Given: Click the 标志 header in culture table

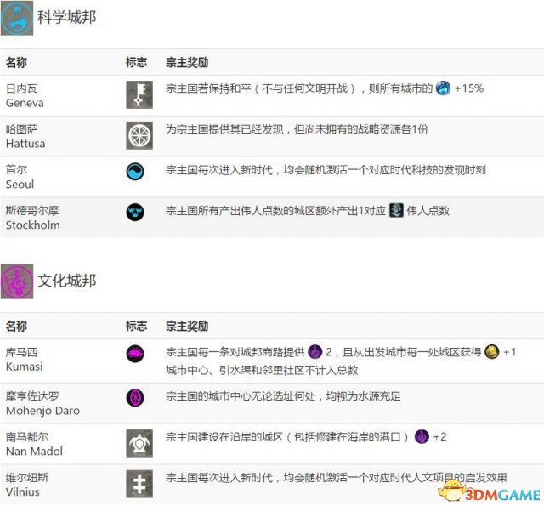Looking at the screenshot, I should 136,327.
